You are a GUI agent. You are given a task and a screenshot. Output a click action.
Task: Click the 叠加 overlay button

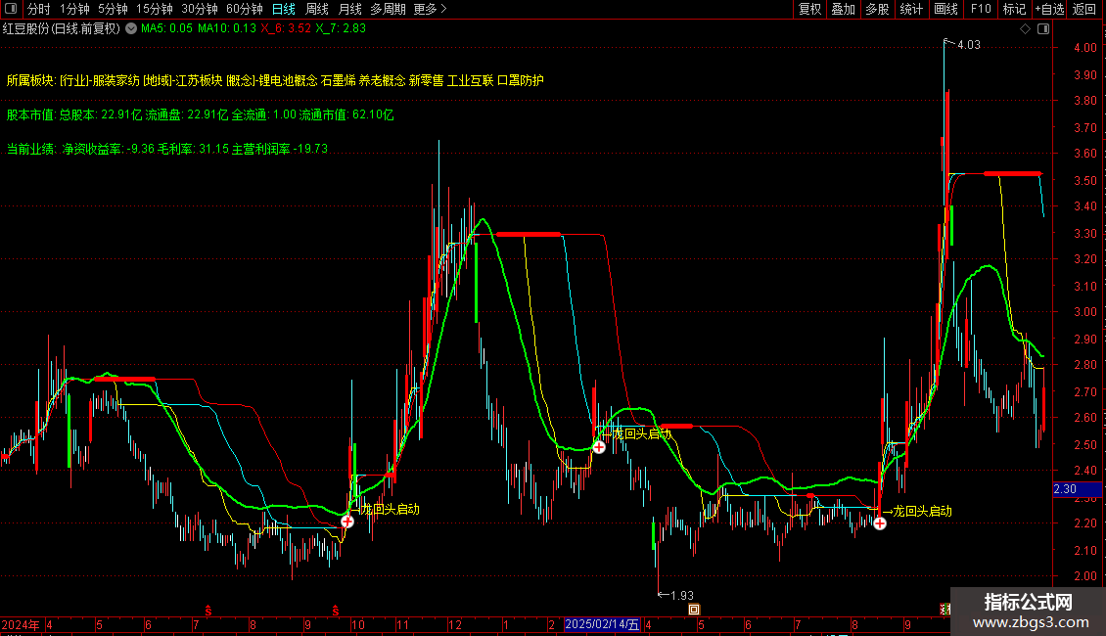pos(843,9)
